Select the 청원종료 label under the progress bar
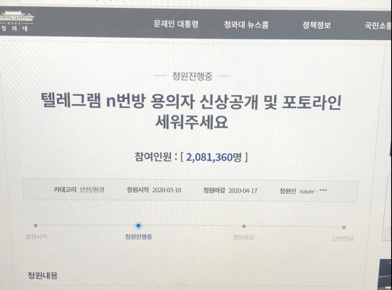392x290 pixels. [x=244, y=237]
